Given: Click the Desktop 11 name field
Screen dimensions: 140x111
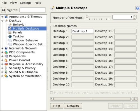Looking at the screenshot, I should (125, 31).
